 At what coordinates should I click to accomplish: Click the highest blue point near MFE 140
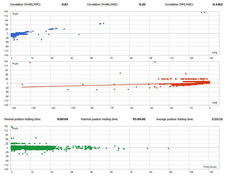(205, 12)
